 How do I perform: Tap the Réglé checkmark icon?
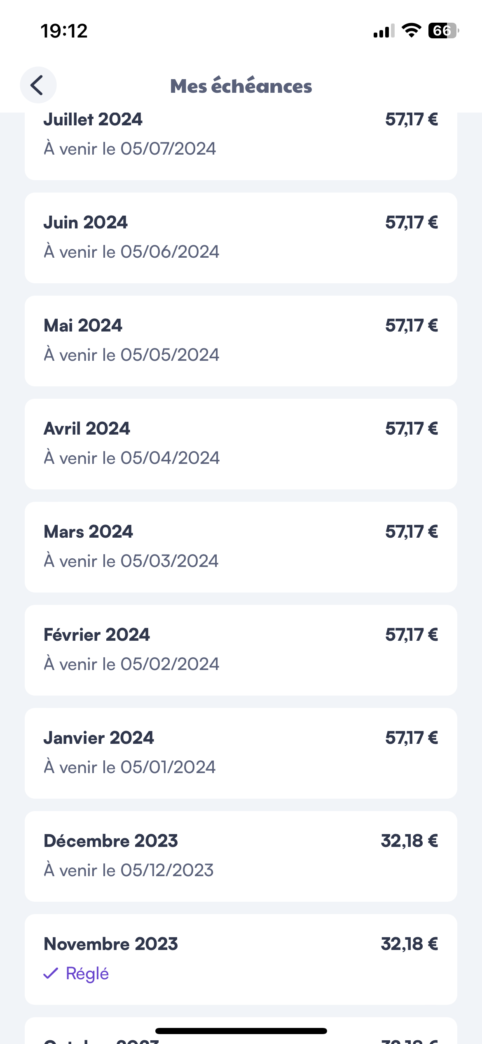[51, 973]
